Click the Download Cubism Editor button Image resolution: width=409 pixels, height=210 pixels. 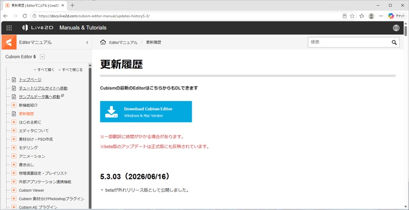coord(146,112)
